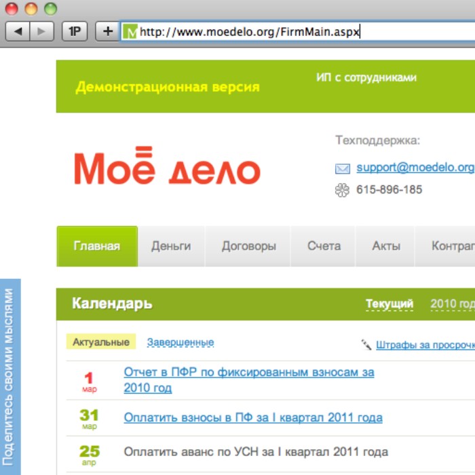This screenshot has width=475, height=475.
Task: Click the browser Back arrow button
Action: (x=18, y=31)
